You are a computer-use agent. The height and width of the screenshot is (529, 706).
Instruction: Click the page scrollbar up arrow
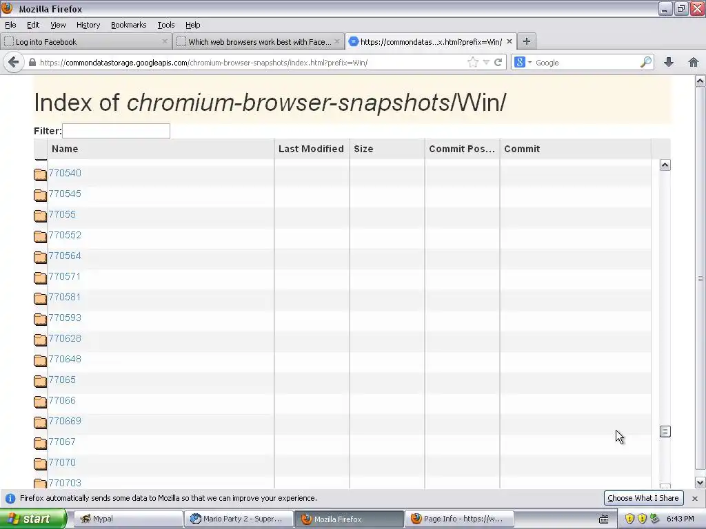pos(700,81)
